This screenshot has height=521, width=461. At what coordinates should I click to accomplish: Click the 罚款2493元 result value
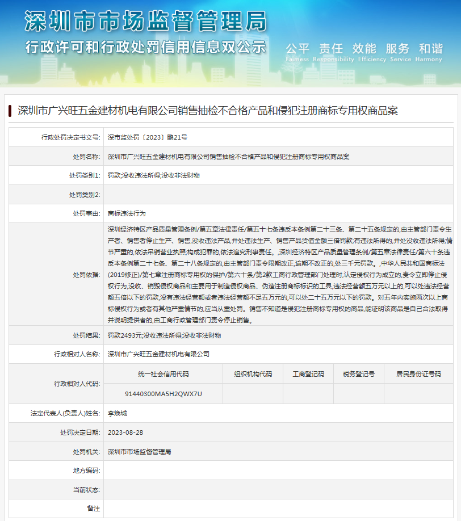164,335
